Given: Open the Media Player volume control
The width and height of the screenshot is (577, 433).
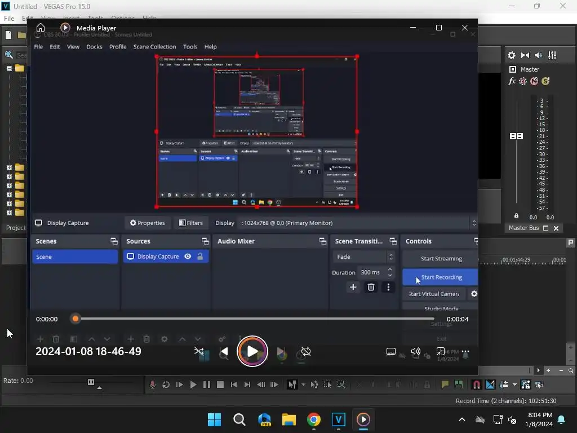Looking at the screenshot, I should tap(415, 352).
